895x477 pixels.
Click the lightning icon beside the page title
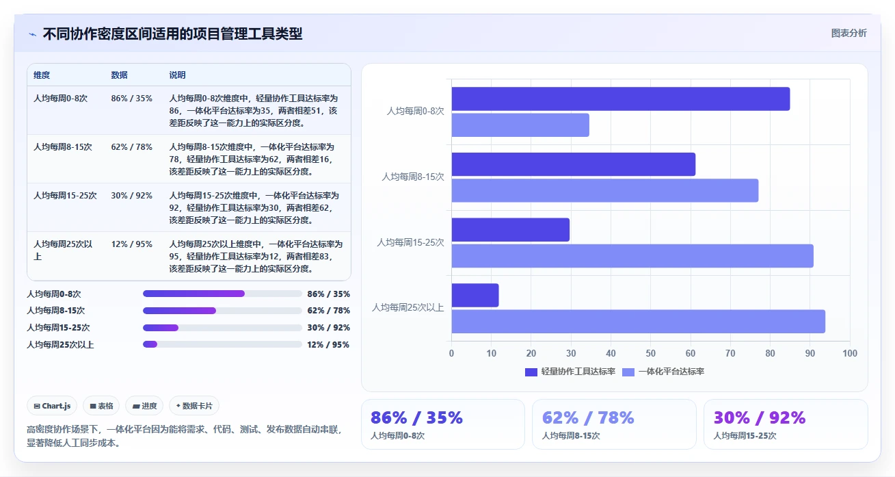(x=32, y=34)
